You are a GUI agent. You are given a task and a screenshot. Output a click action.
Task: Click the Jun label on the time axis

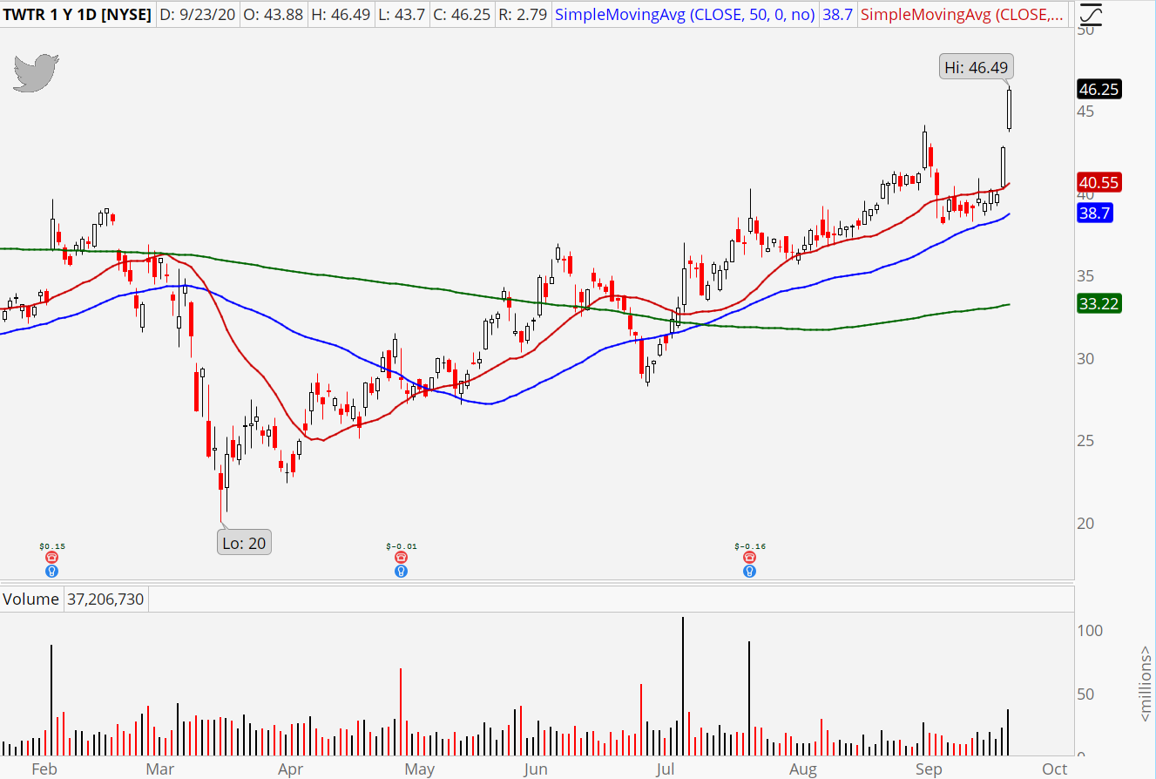tap(536, 769)
